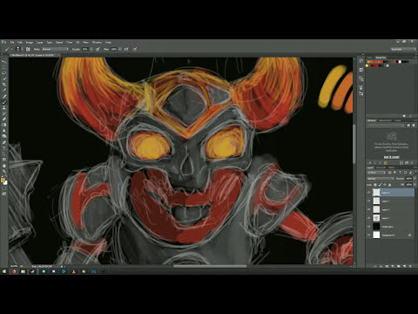Select the Rectangular Marquee tool
Screen dimensions: 418x314
click(4, 67)
